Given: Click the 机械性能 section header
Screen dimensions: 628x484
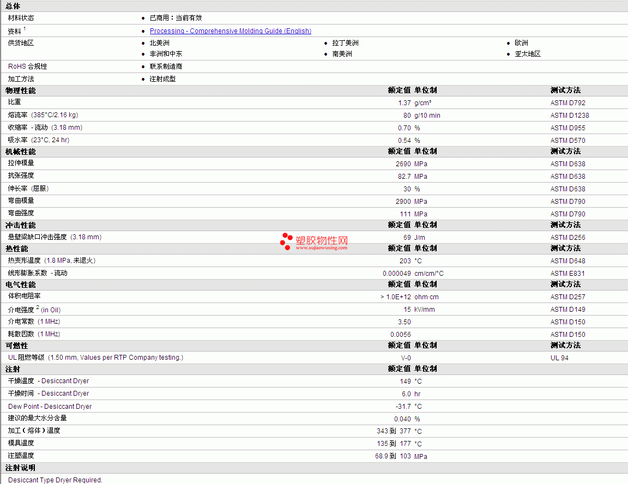Looking at the screenshot, I should point(20,152).
